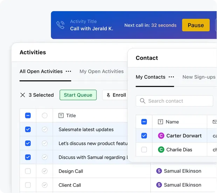Open options menu beside My Contacts
Viewport: 217px width, 193px height.
pyautogui.click(x=171, y=77)
